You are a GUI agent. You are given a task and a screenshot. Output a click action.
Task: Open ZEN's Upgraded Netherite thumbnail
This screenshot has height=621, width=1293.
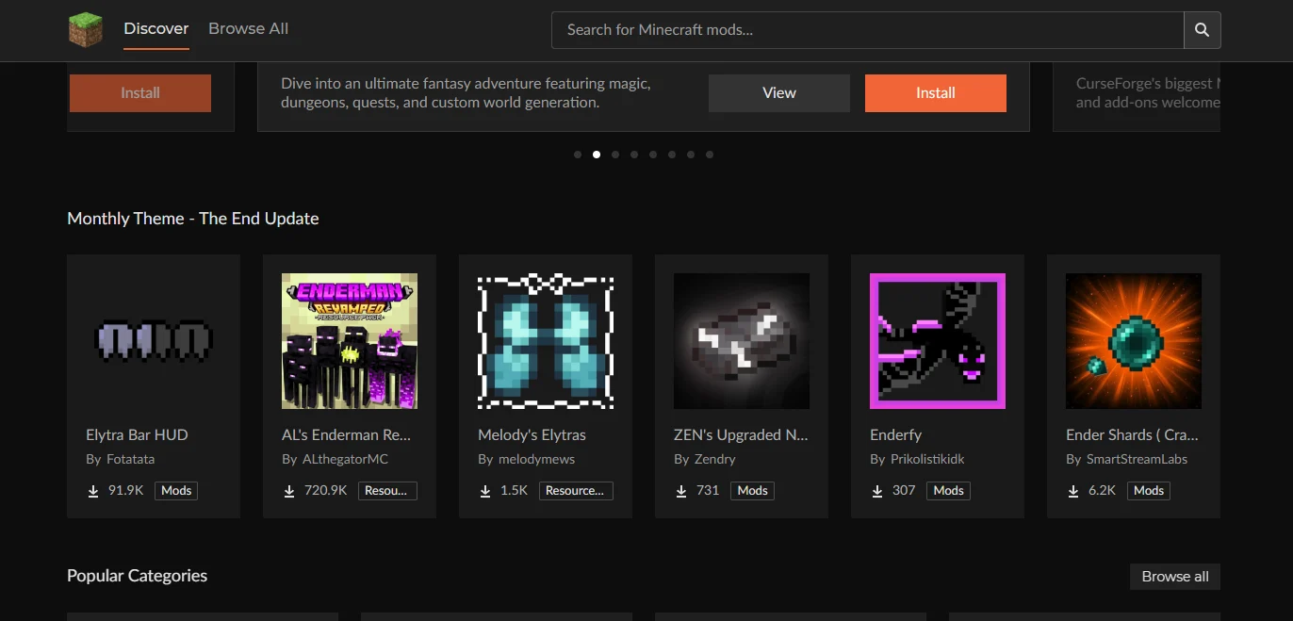click(x=742, y=341)
